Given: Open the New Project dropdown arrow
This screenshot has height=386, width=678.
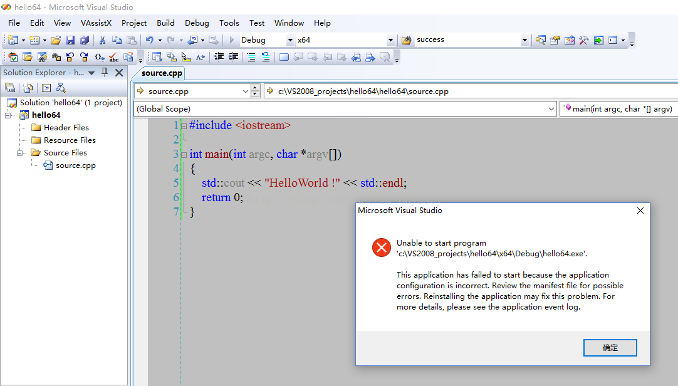Looking at the screenshot, I should (x=23, y=40).
